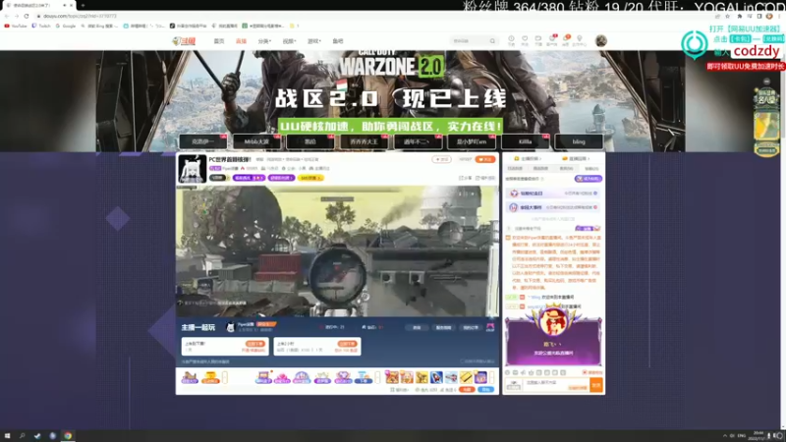Viewport: 786px width, 442px height.
Task: Expand the first gift group arrow
Action: click(225, 377)
